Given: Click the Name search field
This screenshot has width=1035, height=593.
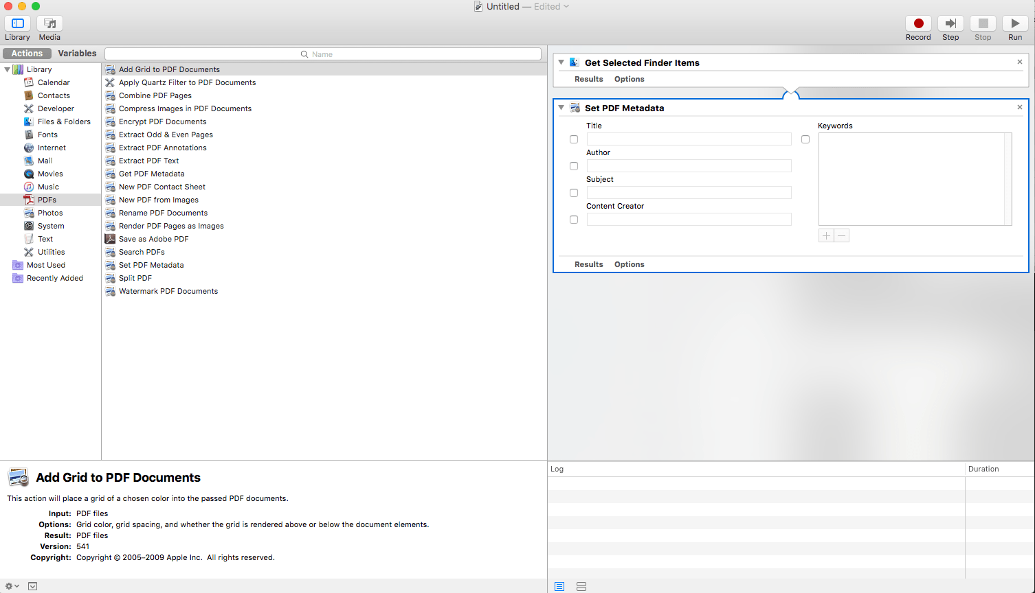Looking at the screenshot, I should [323, 54].
